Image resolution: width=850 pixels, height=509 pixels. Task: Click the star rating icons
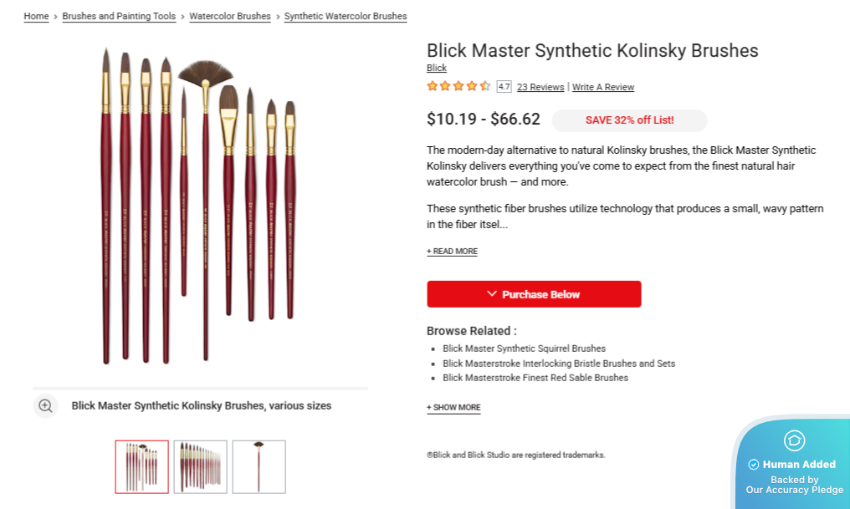458,86
